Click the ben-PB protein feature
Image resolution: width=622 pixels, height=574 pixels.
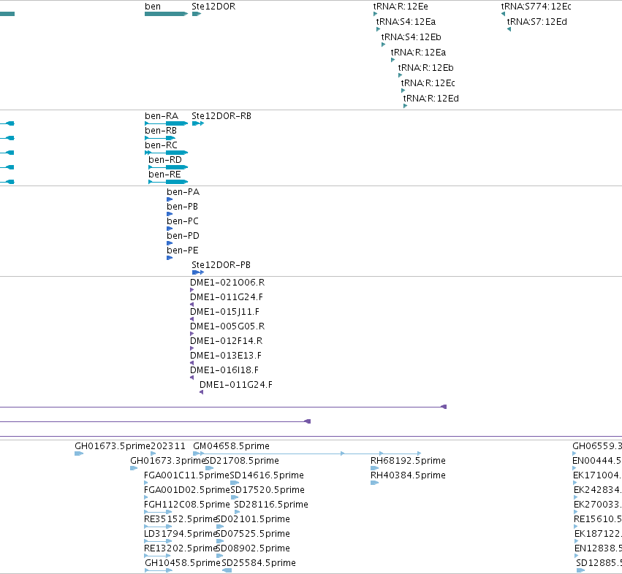(x=170, y=214)
